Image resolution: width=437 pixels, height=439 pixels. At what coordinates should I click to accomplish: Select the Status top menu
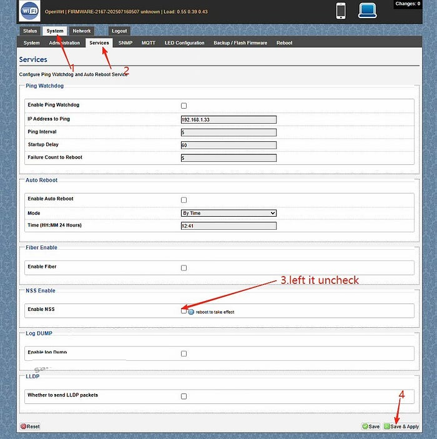coord(30,31)
